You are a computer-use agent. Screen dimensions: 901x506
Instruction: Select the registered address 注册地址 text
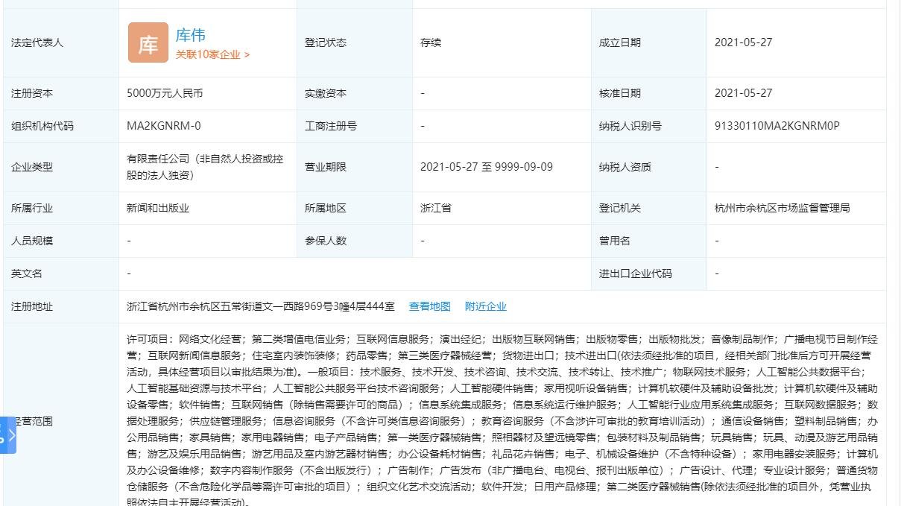pos(253,306)
